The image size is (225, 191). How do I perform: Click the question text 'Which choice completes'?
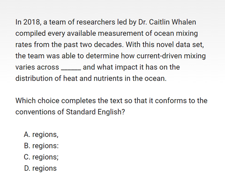point(55,100)
